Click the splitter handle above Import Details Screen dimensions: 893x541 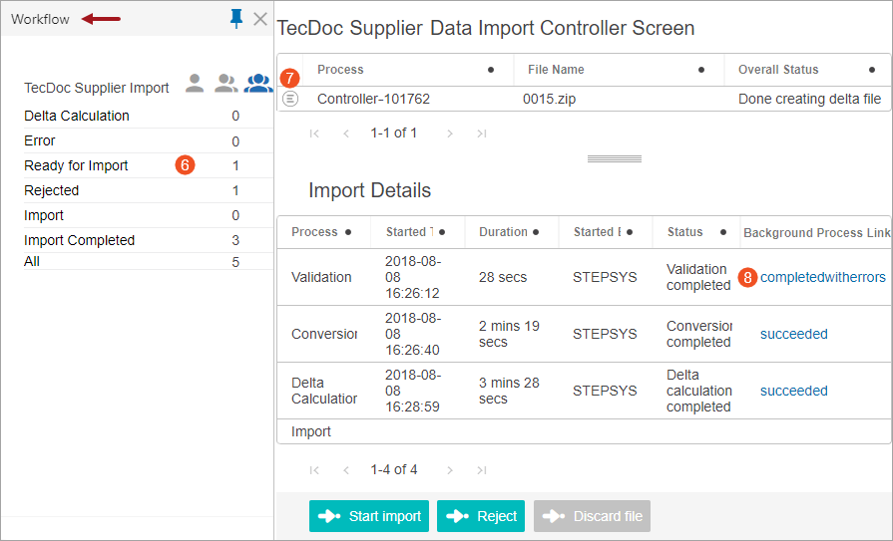point(615,158)
